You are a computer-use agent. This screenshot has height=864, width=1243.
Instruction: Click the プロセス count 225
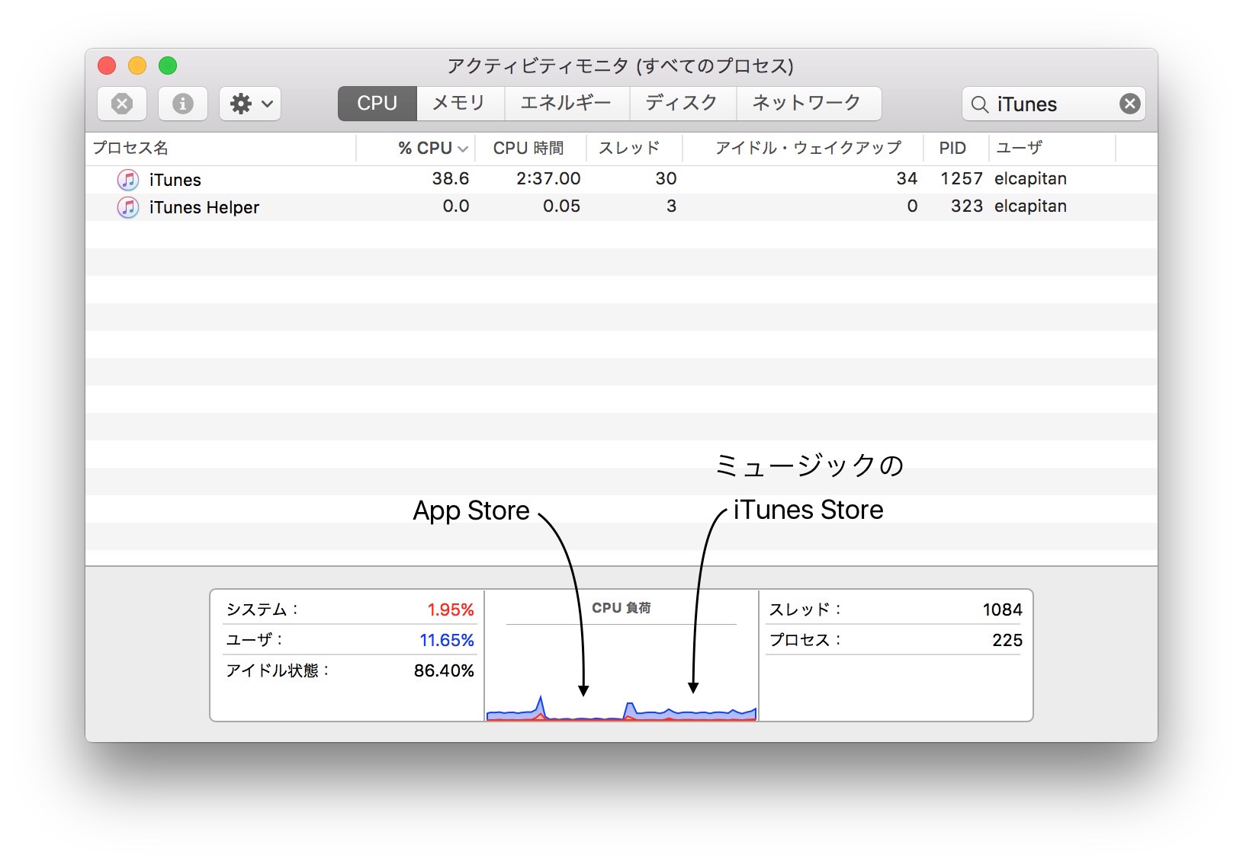(1007, 640)
